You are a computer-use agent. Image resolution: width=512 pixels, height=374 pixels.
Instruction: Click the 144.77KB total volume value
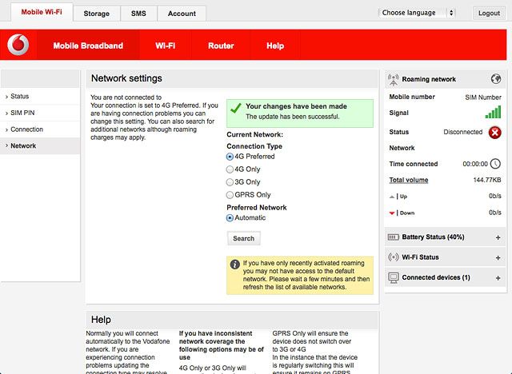[x=487, y=180]
